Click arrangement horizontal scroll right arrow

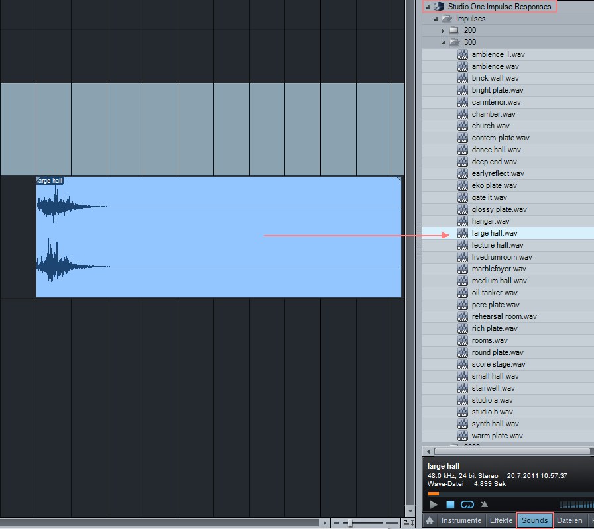click(324, 523)
